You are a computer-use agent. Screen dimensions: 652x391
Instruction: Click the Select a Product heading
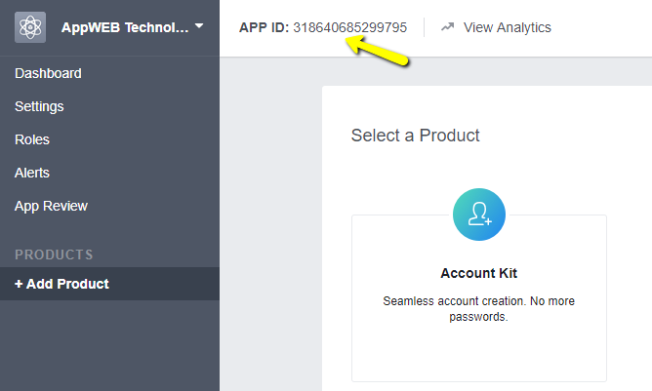pos(416,136)
